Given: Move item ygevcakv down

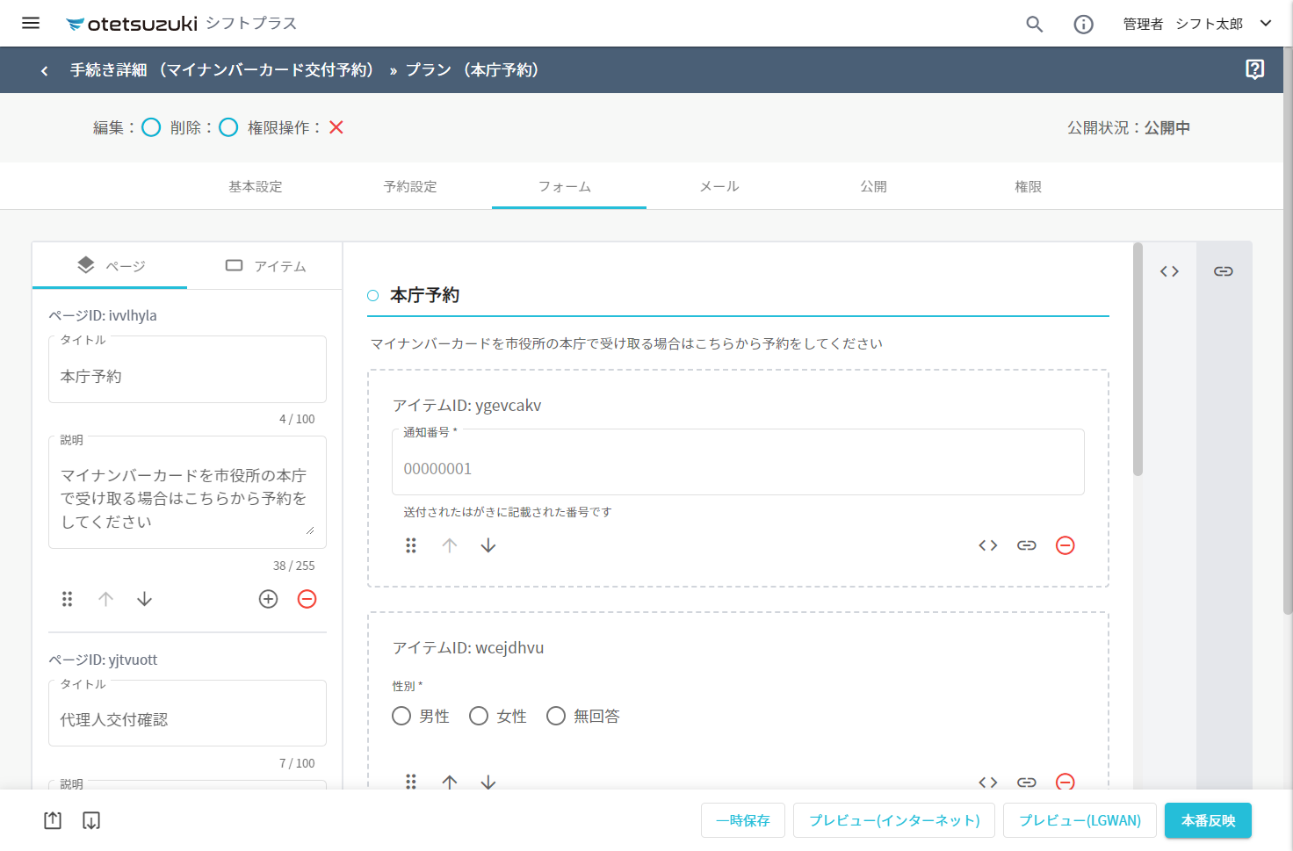Looking at the screenshot, I should (x=488, y=545).
